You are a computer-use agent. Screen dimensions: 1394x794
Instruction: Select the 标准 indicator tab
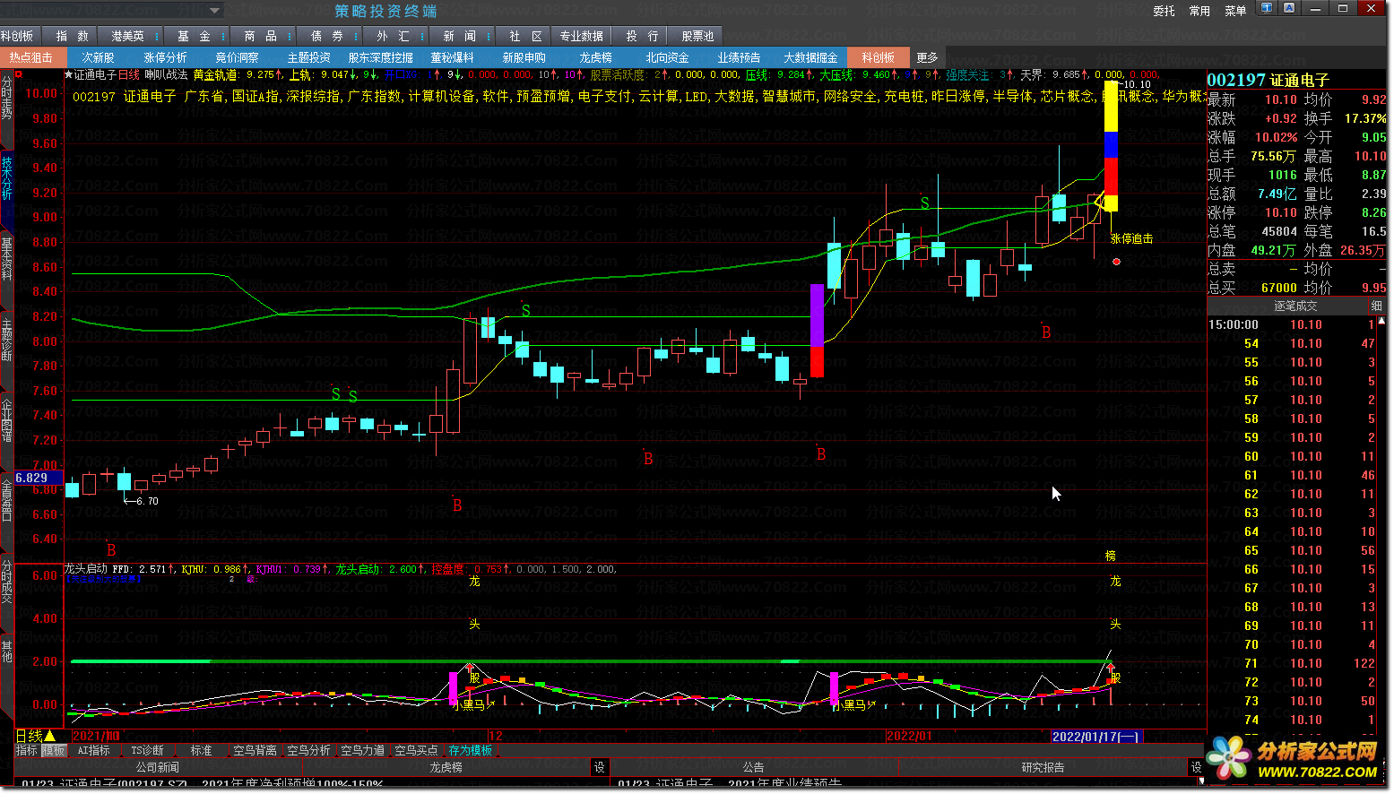202,750
